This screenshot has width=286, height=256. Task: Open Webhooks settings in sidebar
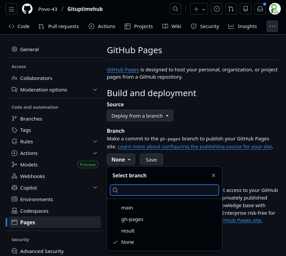point(32,176)
